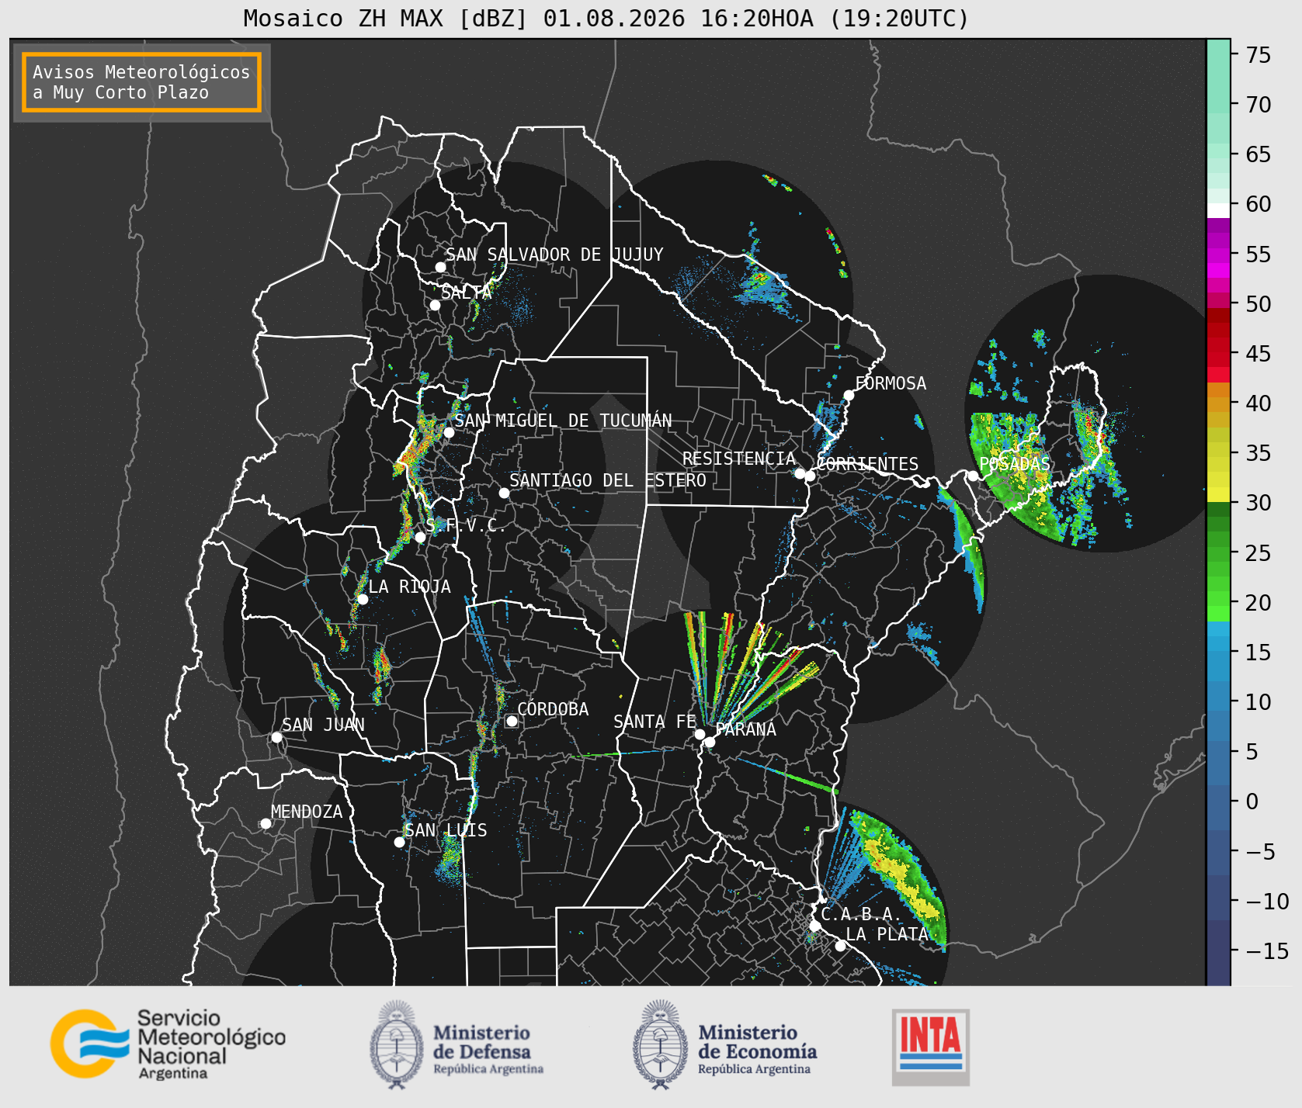Select the Mendoza city marker dot
The width and height of the screenshot is (1302, 1108).
(x=266, y=823)
